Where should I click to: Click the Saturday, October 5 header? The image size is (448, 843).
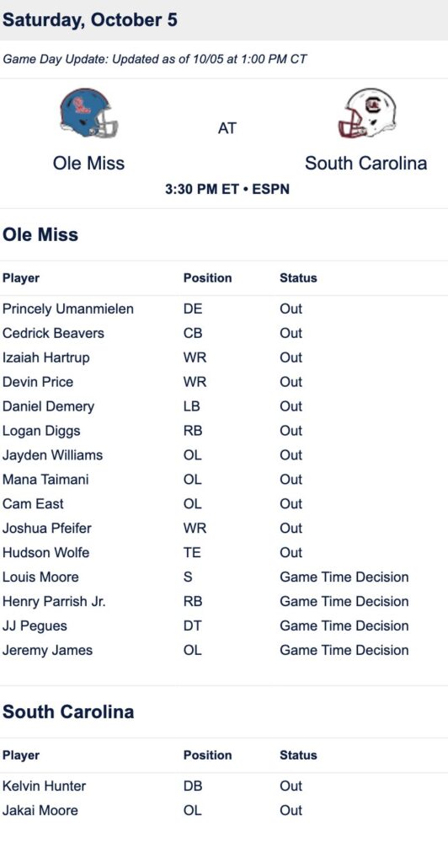pos(90,20)
